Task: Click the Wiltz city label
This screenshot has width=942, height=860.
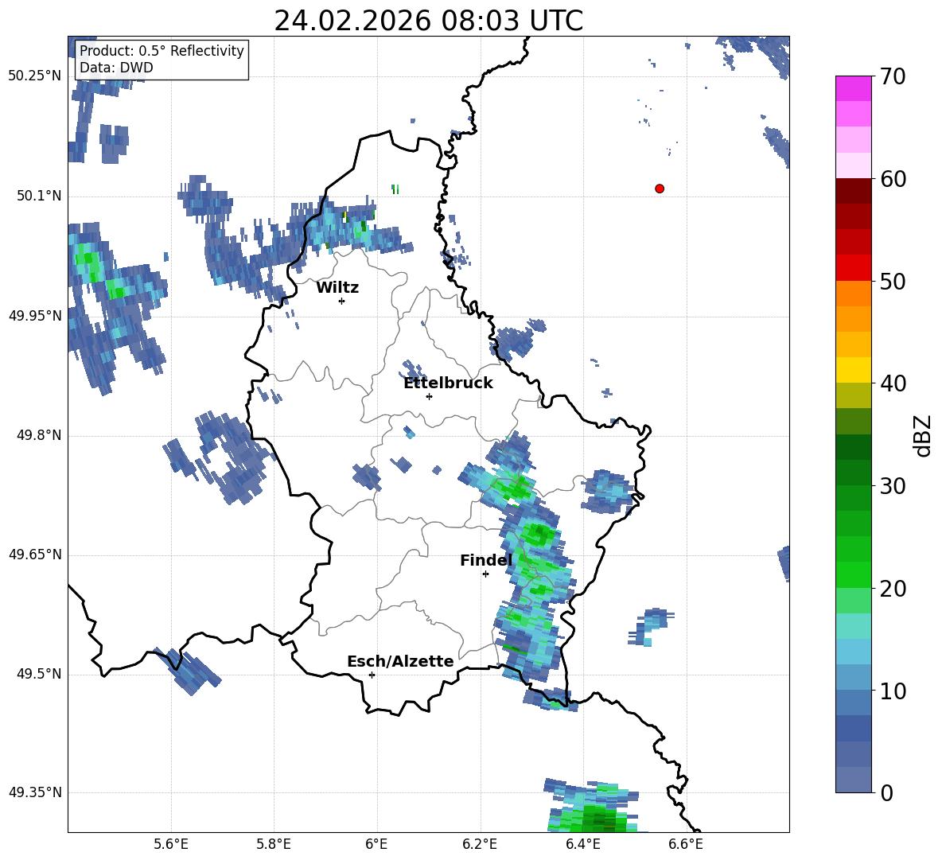Action: pyautogui.click(x=337, y=288)
